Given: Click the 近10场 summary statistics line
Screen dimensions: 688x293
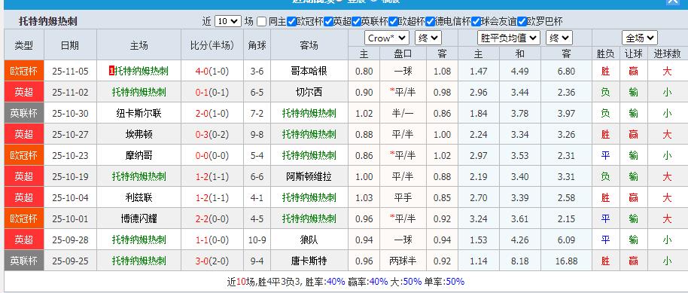Looking at the screenshot, I should click(346, 282).
